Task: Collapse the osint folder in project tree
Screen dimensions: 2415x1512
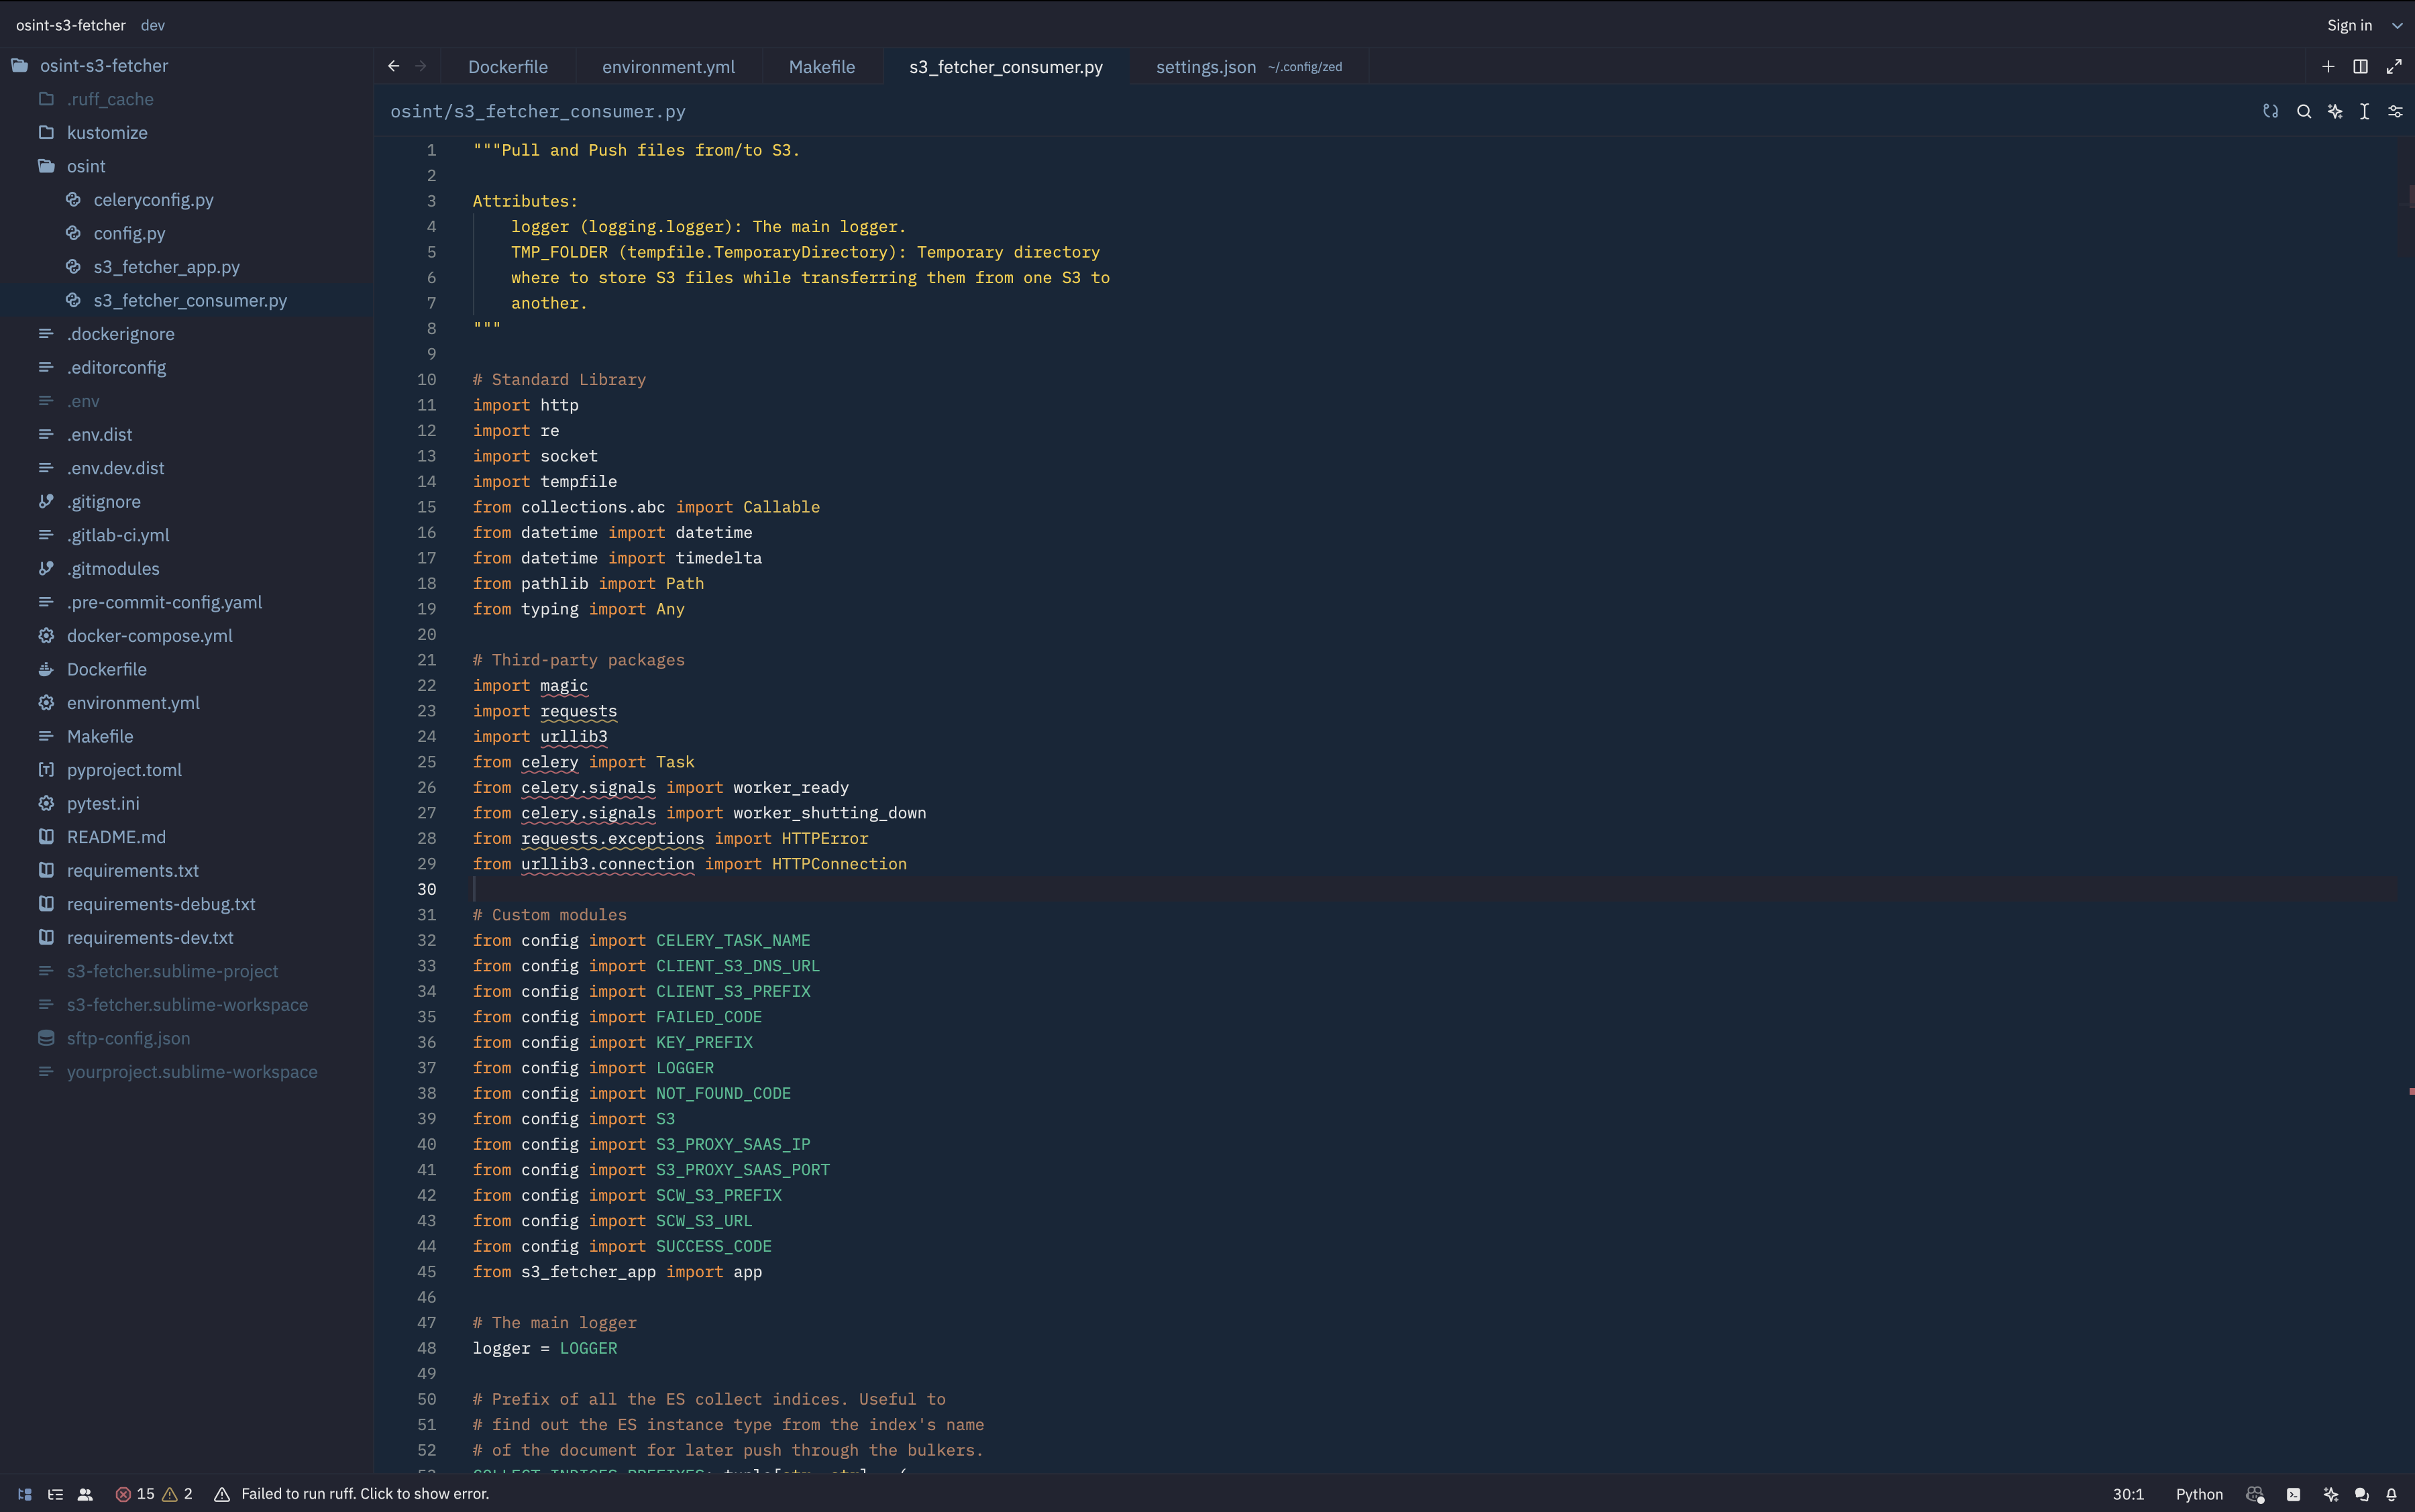Action: click(x=85, y=166)
